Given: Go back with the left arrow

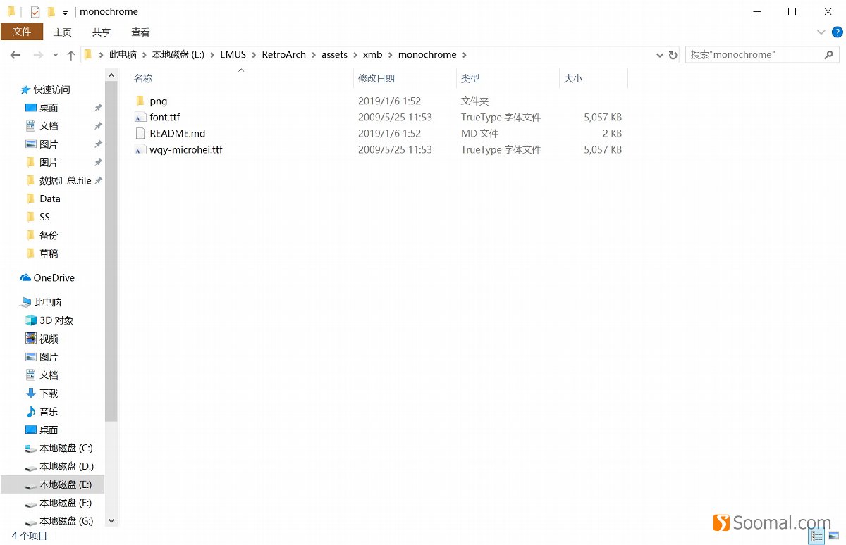Looking at the screenshot, I should [16, 54].
